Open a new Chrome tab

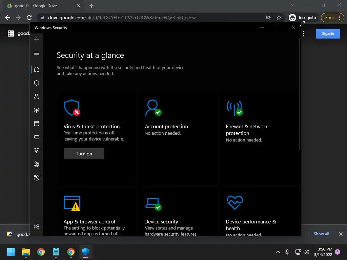(91, 6)
